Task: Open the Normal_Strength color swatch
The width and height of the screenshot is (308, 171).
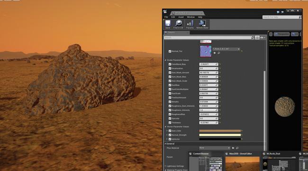Action: point(220,135)
